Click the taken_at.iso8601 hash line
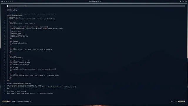188x106 pixels. [x=32, y=50]
